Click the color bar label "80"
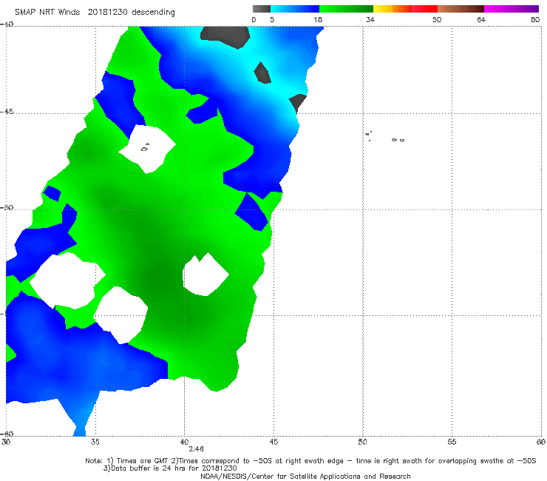 point(535,19)
